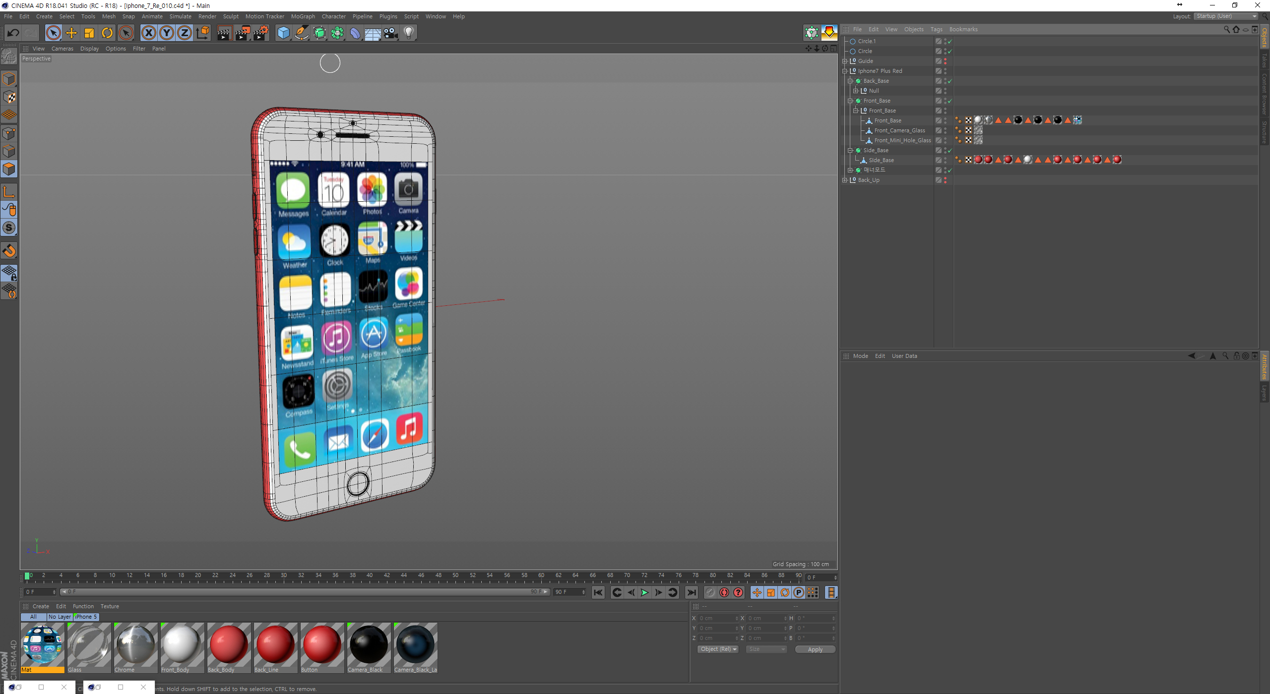The image size is (1270, 694).
Task: Click Make Editable in left palette
Action: pyautogui.click(x=9, y=56)
